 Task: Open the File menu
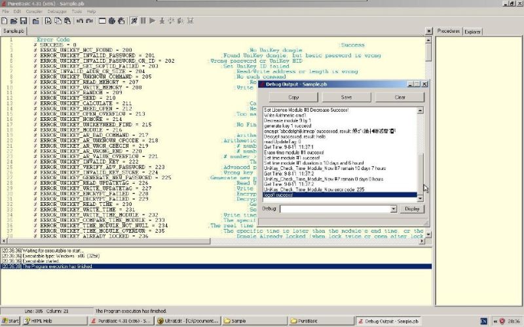coord(5,11)
